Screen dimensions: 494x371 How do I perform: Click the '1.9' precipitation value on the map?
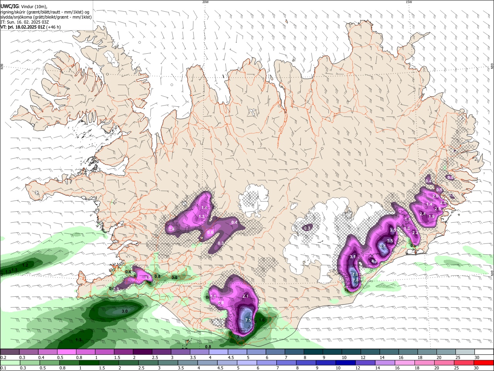tap(431, 216)
